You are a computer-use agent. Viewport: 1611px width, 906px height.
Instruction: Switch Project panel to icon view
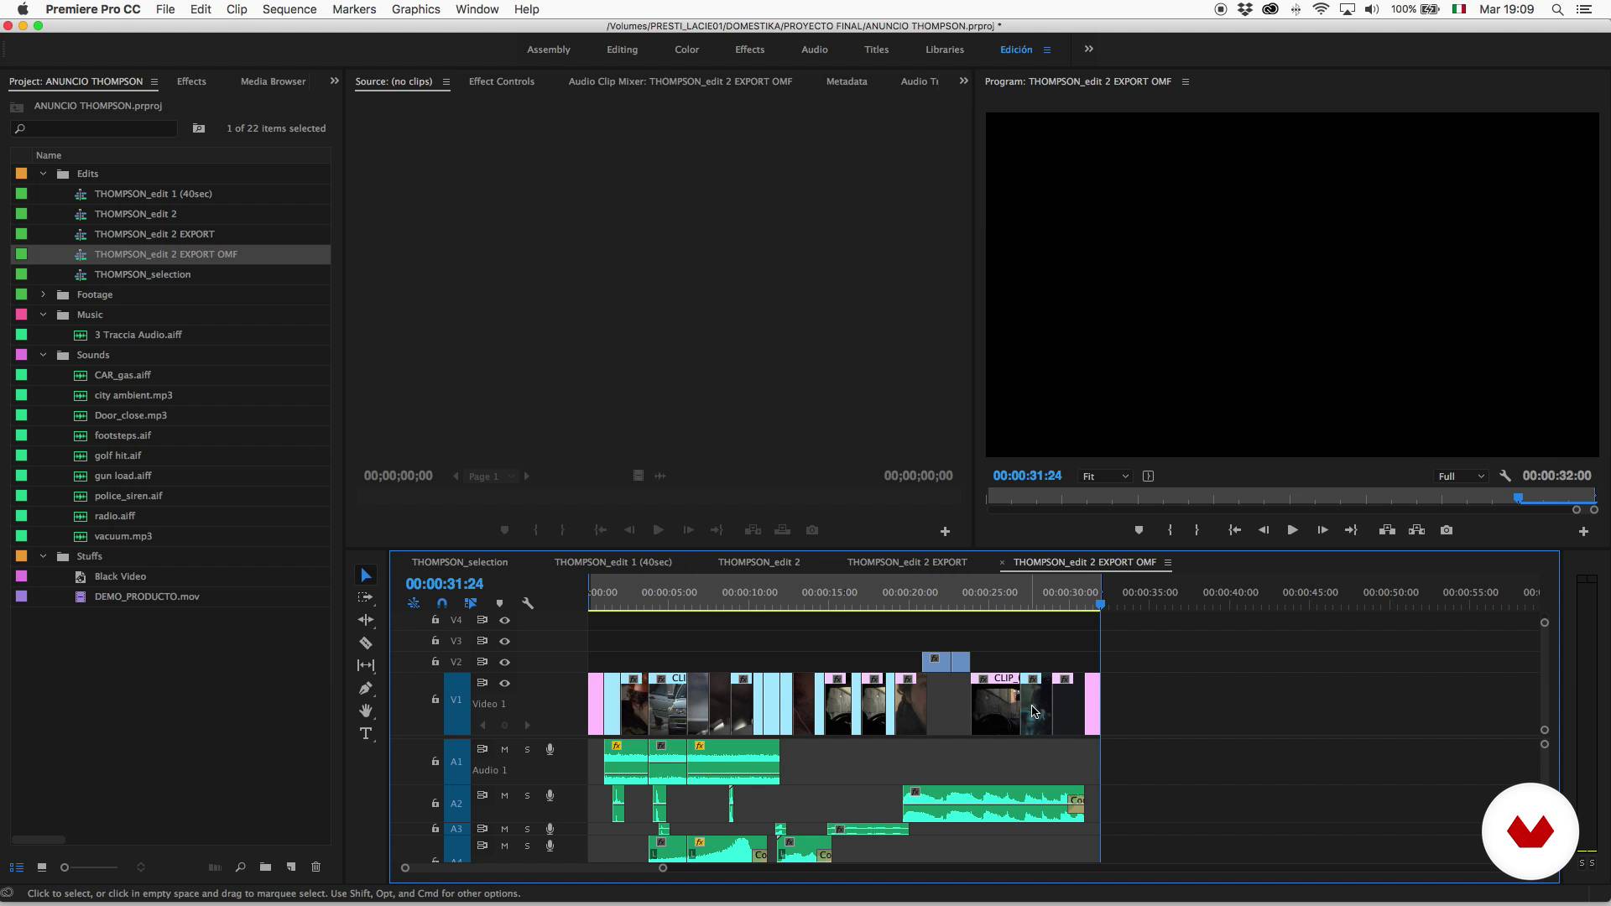(x=41, y=867)
